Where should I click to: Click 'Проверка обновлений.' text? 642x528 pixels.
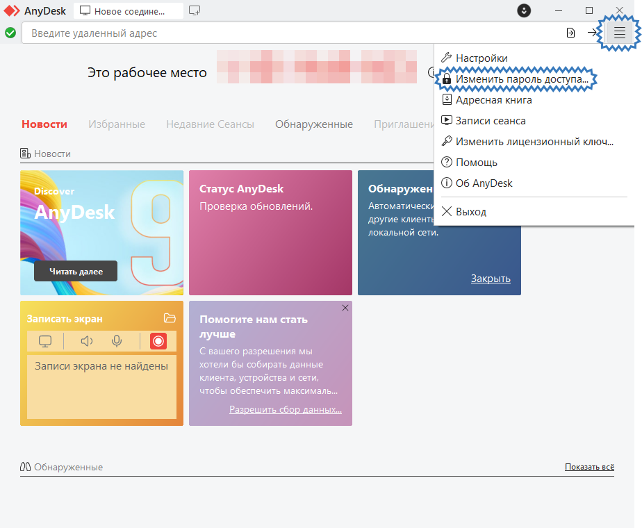tap(256, 206)
